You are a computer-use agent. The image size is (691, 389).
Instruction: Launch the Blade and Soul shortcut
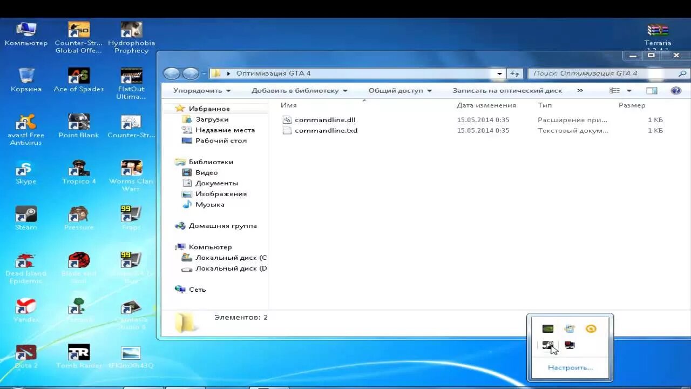[79, 268]
